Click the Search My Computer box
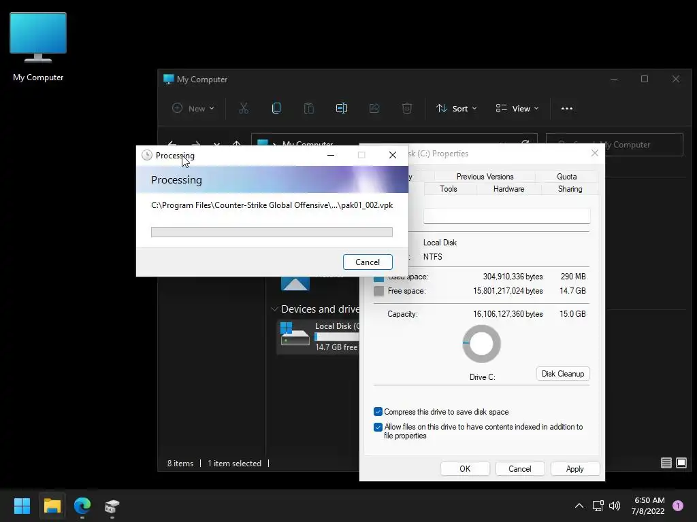Image resolution: width=697 pixels, height=522 pixels. tap(615, 145)
